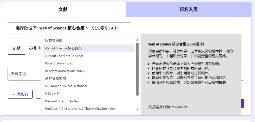Viewport: 255px width, 122px height.
Task: Click the database list scroll-up arrow
Action: [138, 40]
